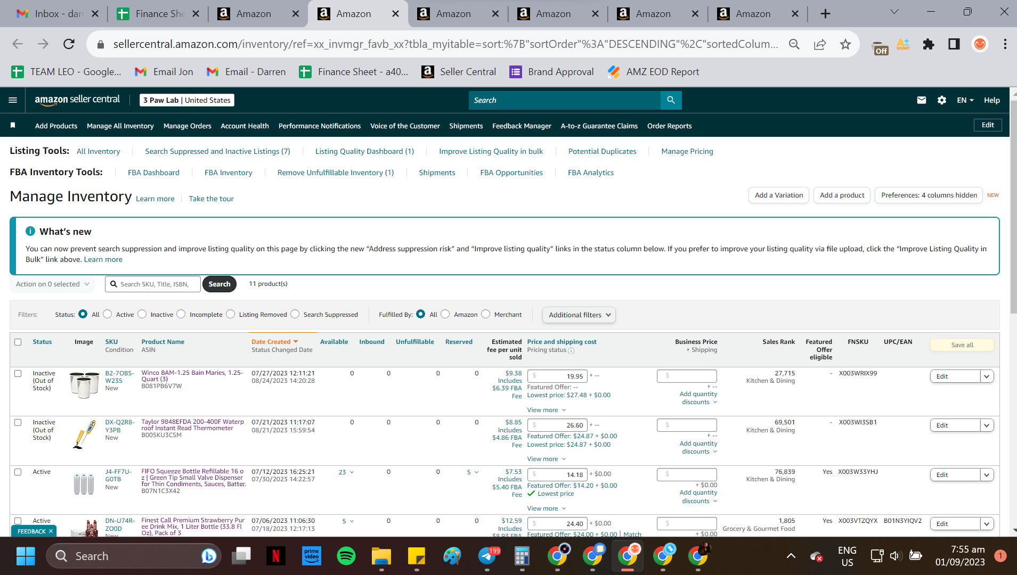
Task: Edit the 19.95 price field for Winco
Action: pyautogui.click(x=557, y=376)
